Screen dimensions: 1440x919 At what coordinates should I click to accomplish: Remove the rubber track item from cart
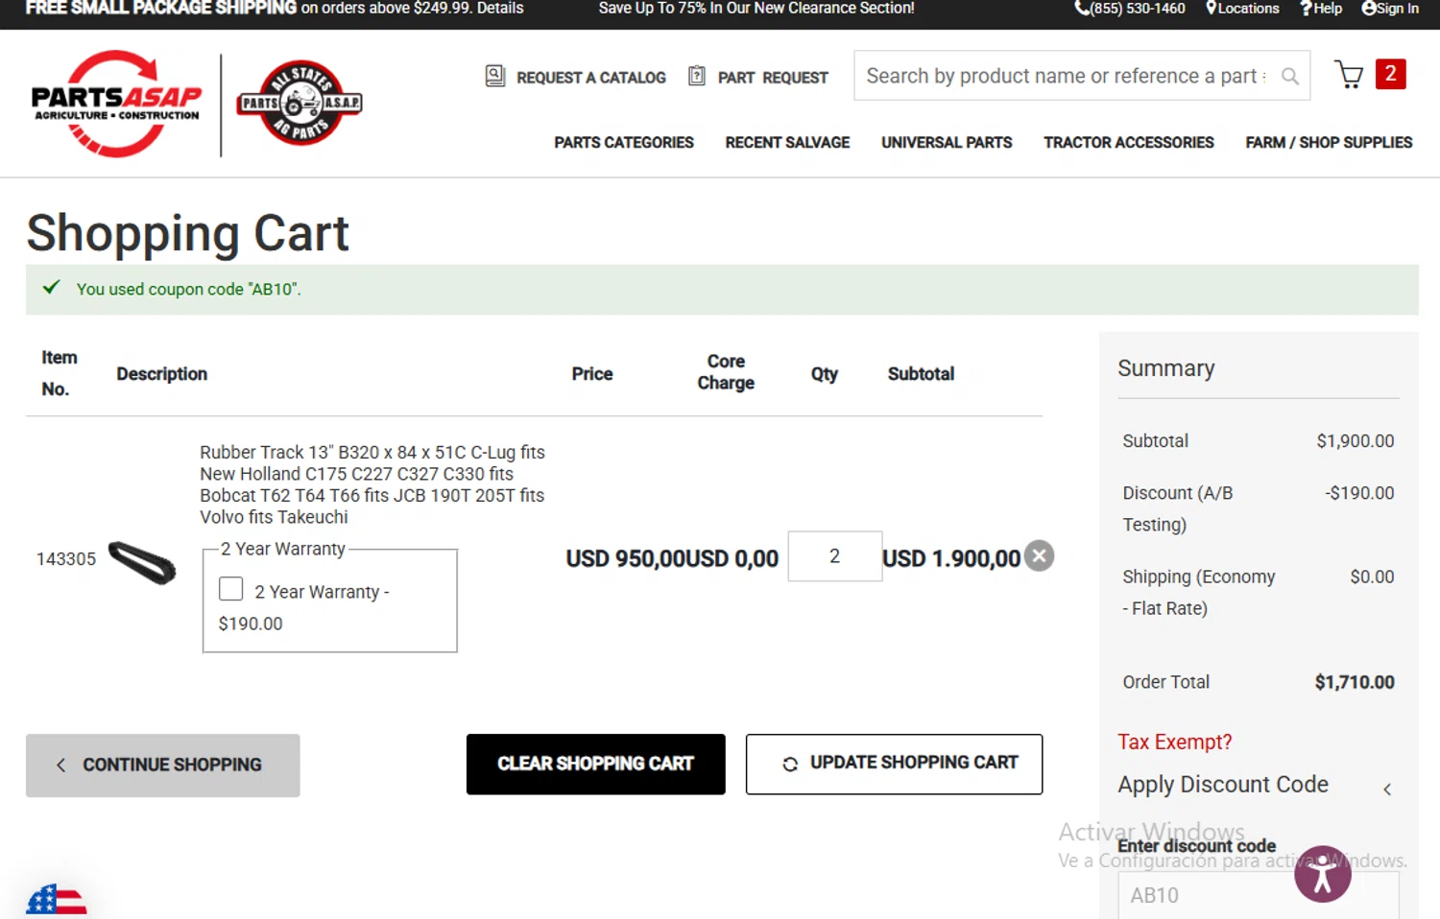[1039, 555]
